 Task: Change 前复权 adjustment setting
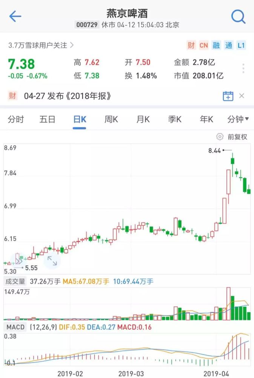pyautogui.click(x=237, y=137)
